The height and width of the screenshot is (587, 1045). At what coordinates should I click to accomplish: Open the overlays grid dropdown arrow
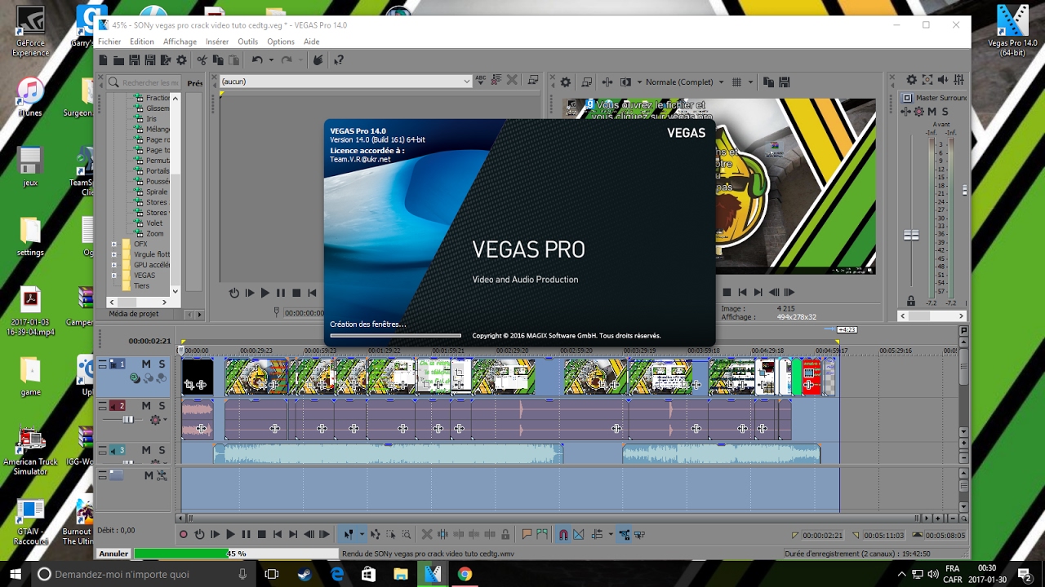(x=750, y=82)
